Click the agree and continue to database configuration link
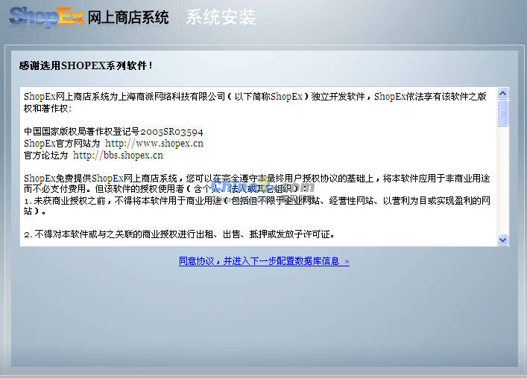527x378 pixels. tap(264, 261)
